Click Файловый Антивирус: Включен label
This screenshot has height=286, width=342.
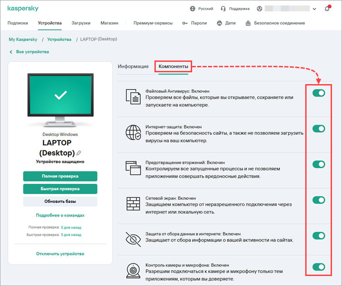(177, 91)
